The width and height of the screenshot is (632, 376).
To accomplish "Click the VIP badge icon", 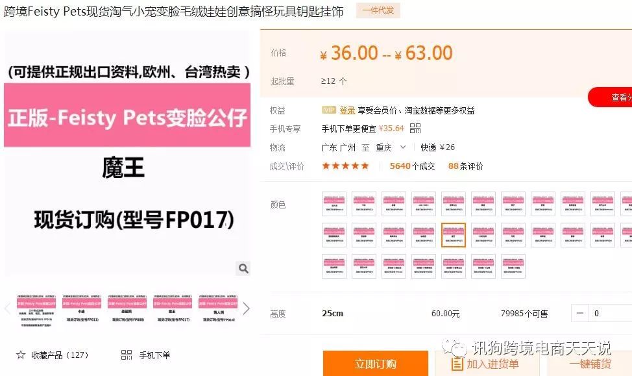I will [329, 110].
